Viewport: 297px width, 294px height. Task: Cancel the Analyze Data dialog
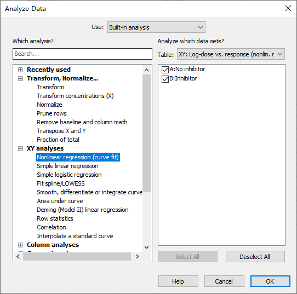(224, 281)
